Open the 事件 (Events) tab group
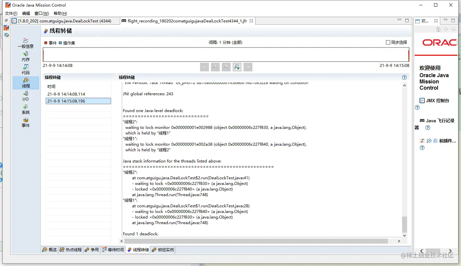461x266 pixels. pos(26,122)
